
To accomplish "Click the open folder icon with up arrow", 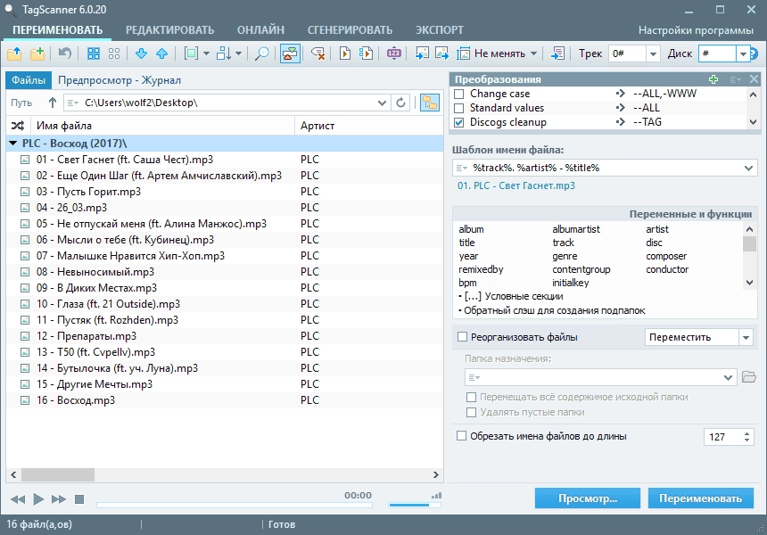I will coord(14,53).
